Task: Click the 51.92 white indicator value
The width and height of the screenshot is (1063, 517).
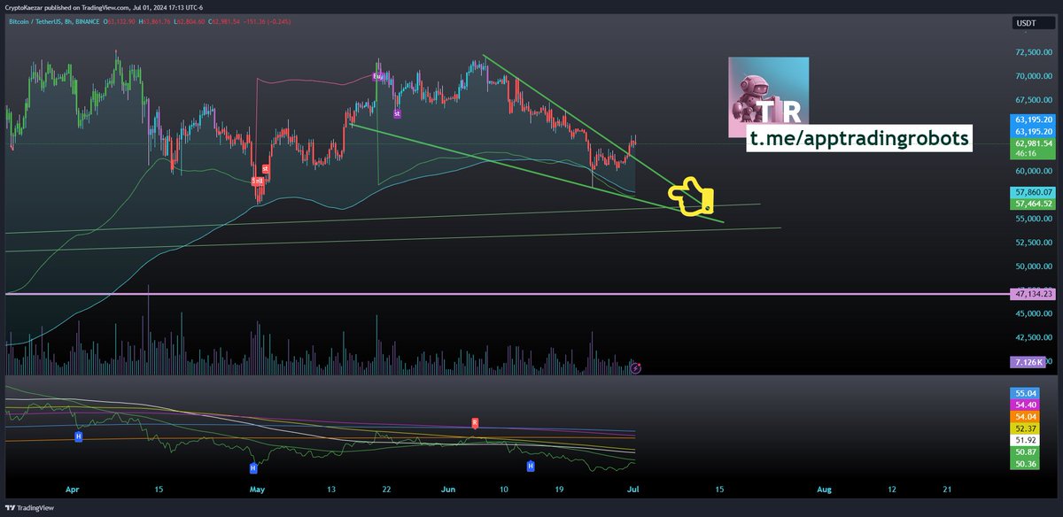Action: coord(1024,439)
